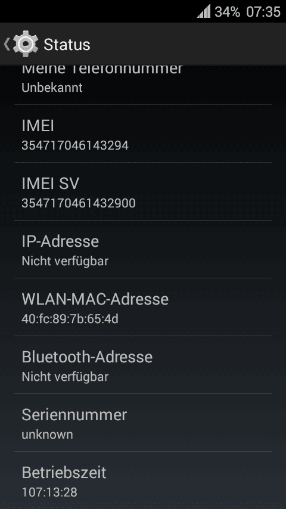The image size is (286, 509).
Task: Tap the Settings gear icon
Action: click(x=26, y=44)
